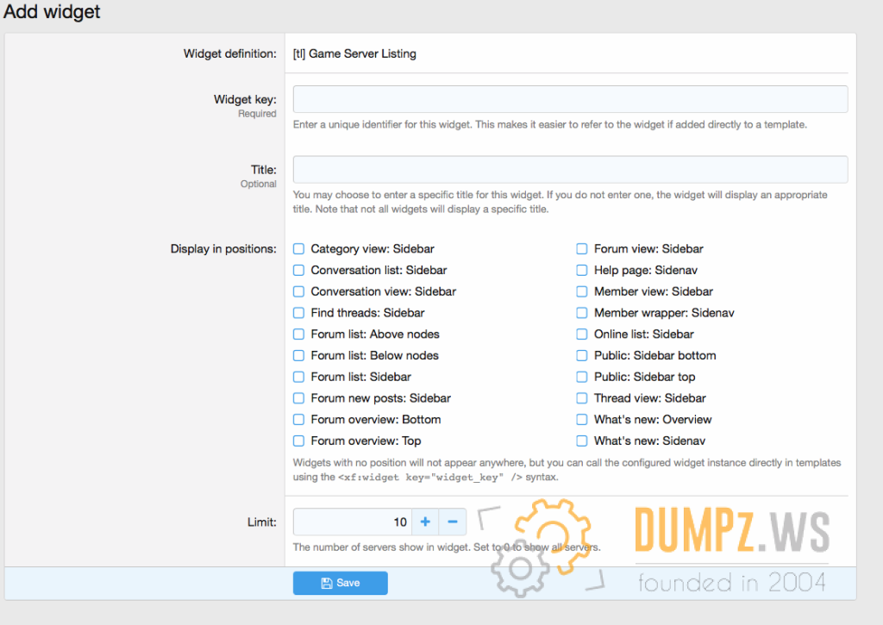Toggle Public: Sidebar top checkbox
Viewport: 883px width, 625px height.
click(x=582, y=377)
